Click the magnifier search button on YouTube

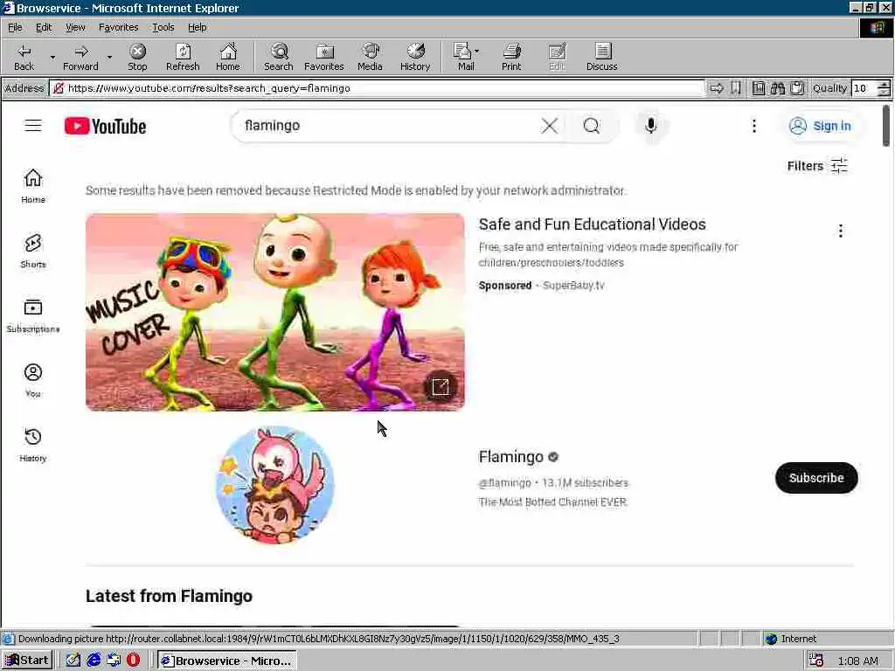(x=592, y=126)
